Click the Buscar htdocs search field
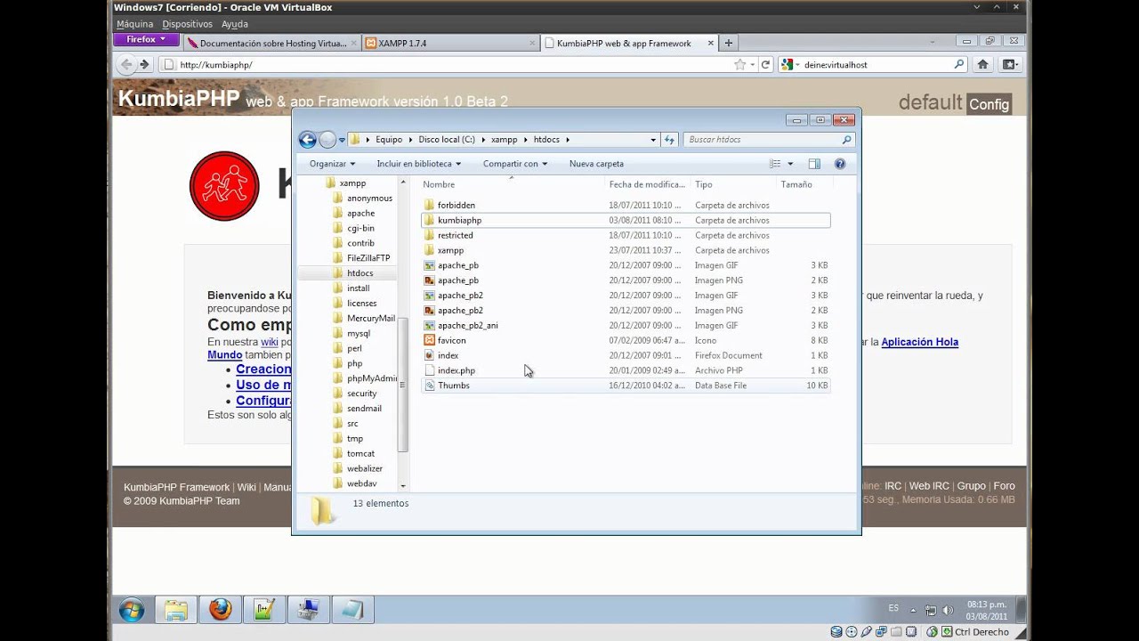Image resolution: width=1139 pixels, height=641 pixels. [x=762, y=140]
